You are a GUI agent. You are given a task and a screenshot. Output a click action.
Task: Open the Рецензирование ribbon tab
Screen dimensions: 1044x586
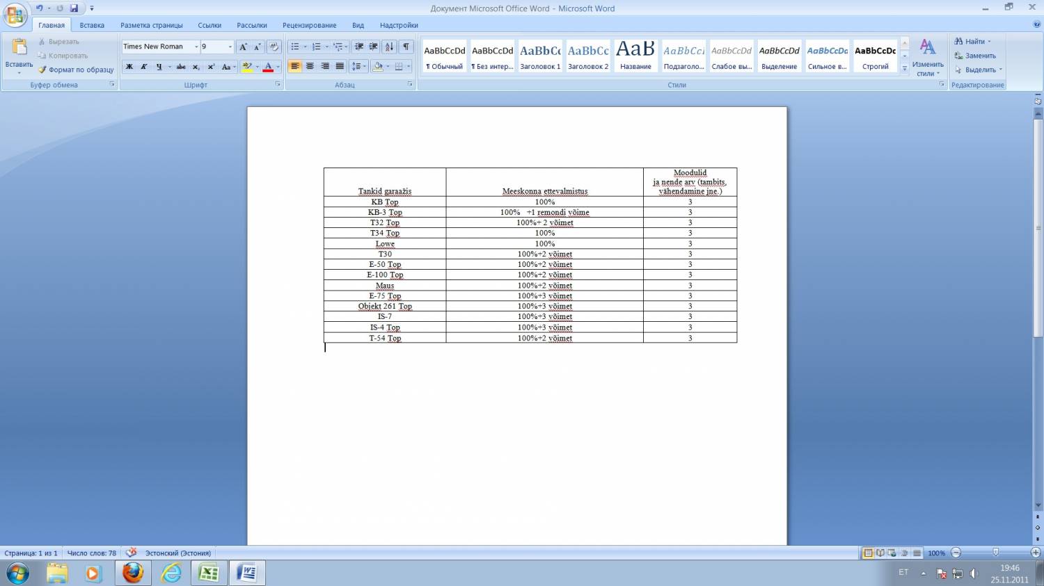pos(309,25)
